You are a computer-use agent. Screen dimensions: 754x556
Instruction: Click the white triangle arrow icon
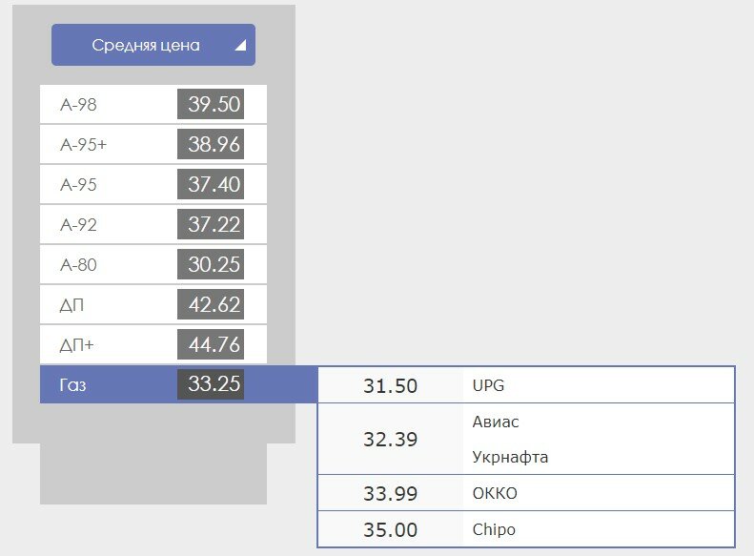240,45
